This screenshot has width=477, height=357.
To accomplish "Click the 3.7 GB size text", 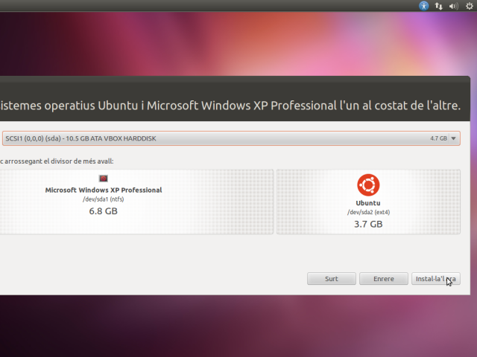I will [368, 224].
